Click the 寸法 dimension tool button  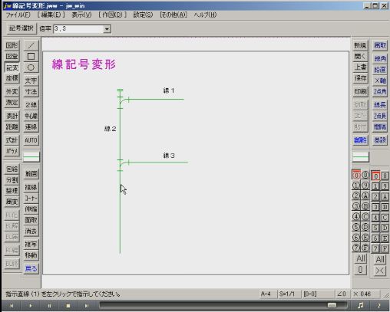31,92
